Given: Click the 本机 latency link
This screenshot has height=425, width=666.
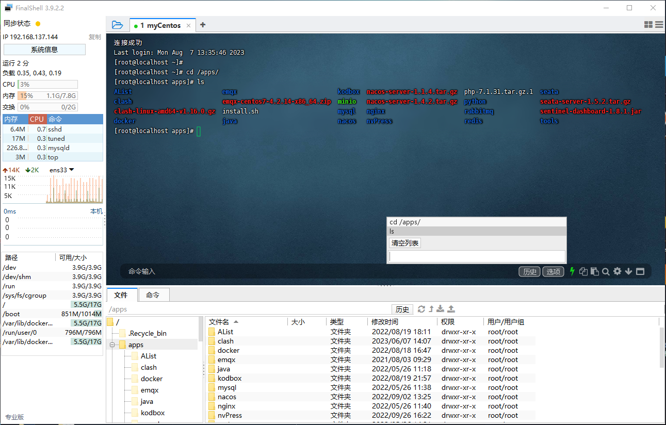Looking at the screenshot, I should pyautogui.click(x=96, y=211).
